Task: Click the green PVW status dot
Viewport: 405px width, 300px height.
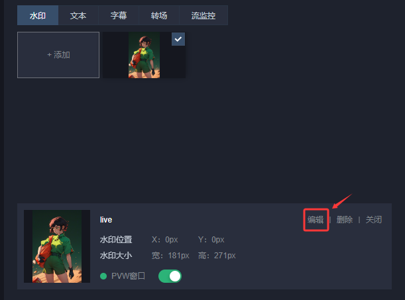Action: (103, 276)
